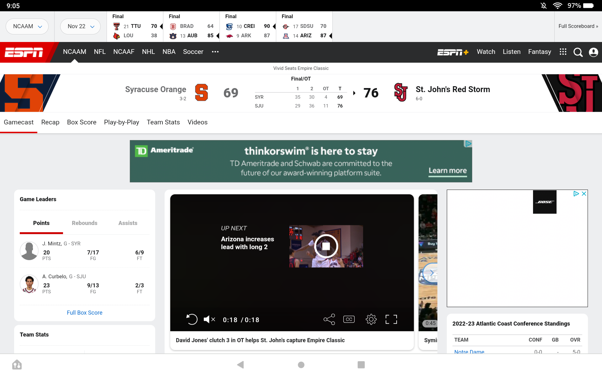Screen dimensions: 602x376
Task: Open Notre Dame in standings
Action: point(469,352)
